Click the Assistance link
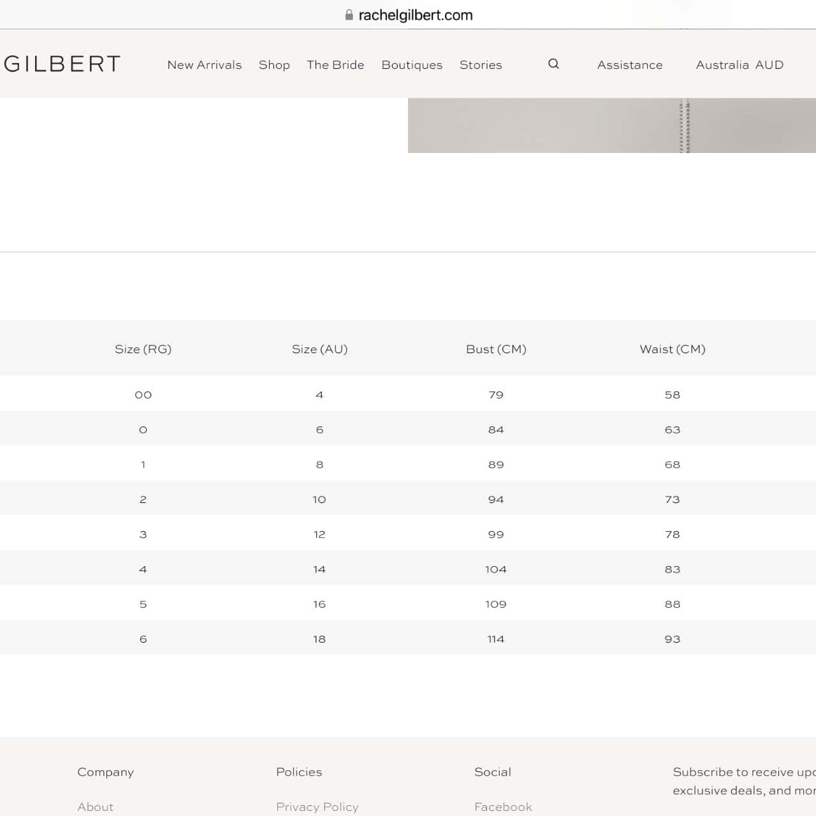The image size is (816, 816). tap(630, 64)
